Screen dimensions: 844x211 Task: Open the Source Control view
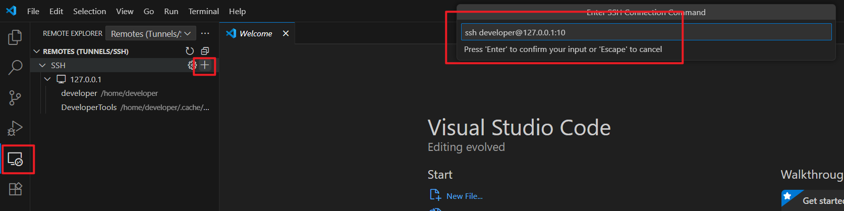(x=15, y=98)
